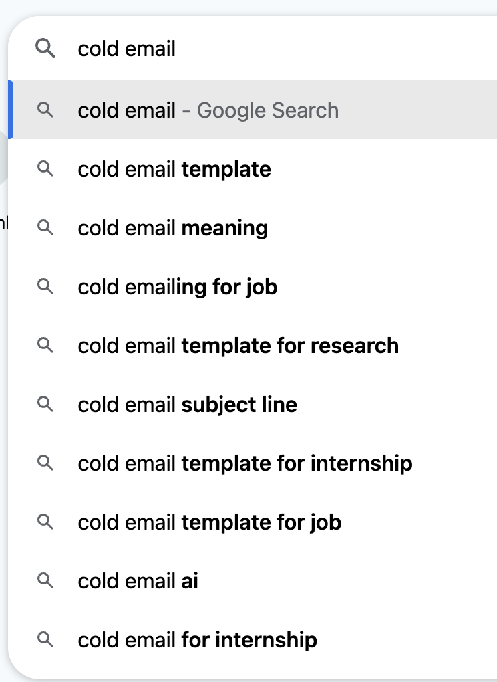Screen dimensions: 497x682
Task: Click search icon next to "cold email template for job"
Action: [45, 522]
